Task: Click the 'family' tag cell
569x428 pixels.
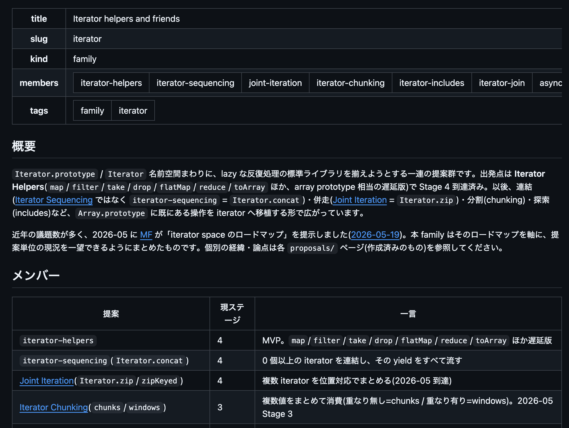Action: pos(92,110)
